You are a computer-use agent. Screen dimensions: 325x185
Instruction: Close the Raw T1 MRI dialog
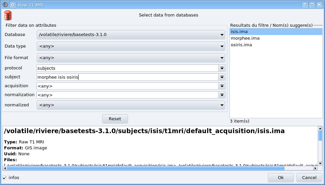click(319, 5)
